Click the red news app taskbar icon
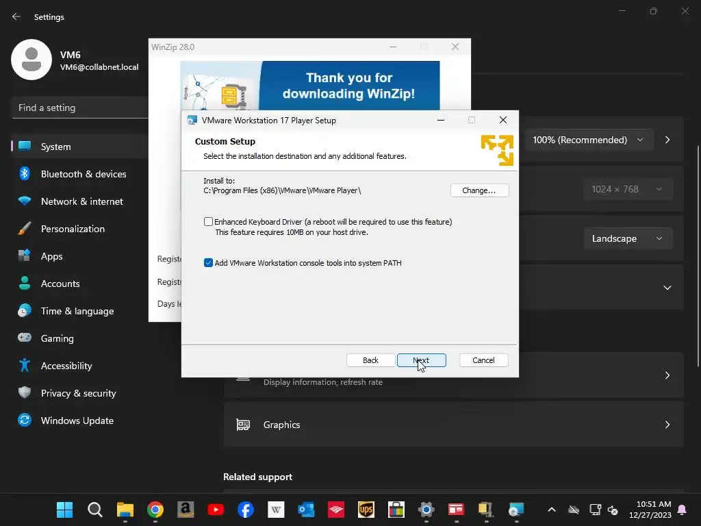 (x=456, y=510)
